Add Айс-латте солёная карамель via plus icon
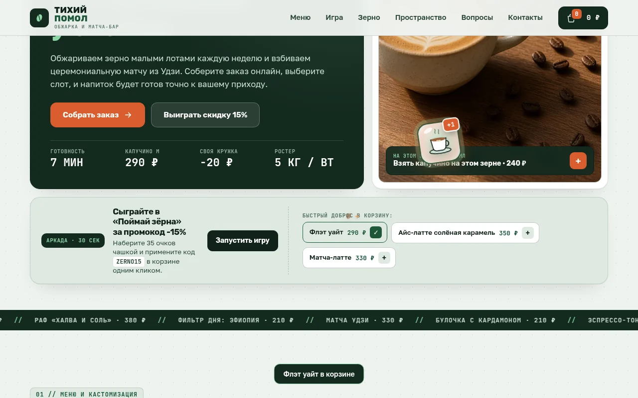 [528, 233]
